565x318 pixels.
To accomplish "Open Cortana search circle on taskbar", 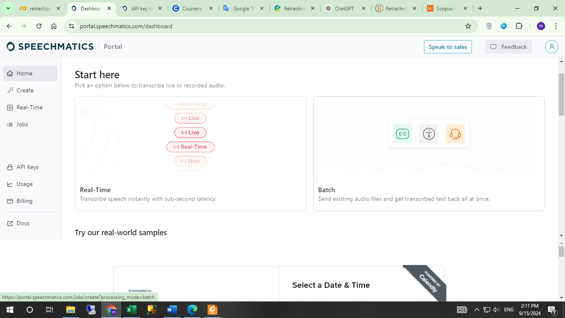I will pyautogui.click(x=29, y=310).
